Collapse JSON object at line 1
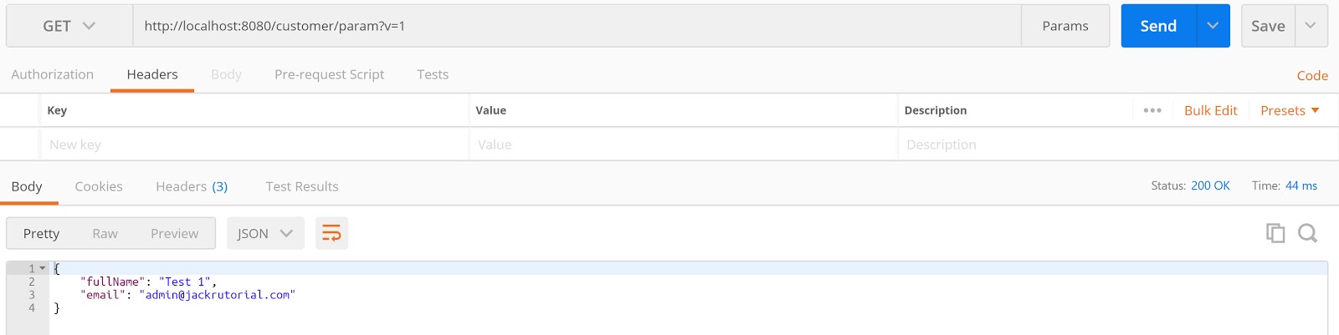1339x335 pixels. [43, 268]
